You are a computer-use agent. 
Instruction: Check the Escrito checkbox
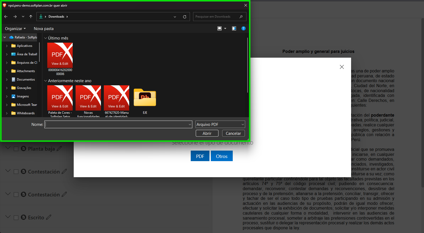point(16,218)
